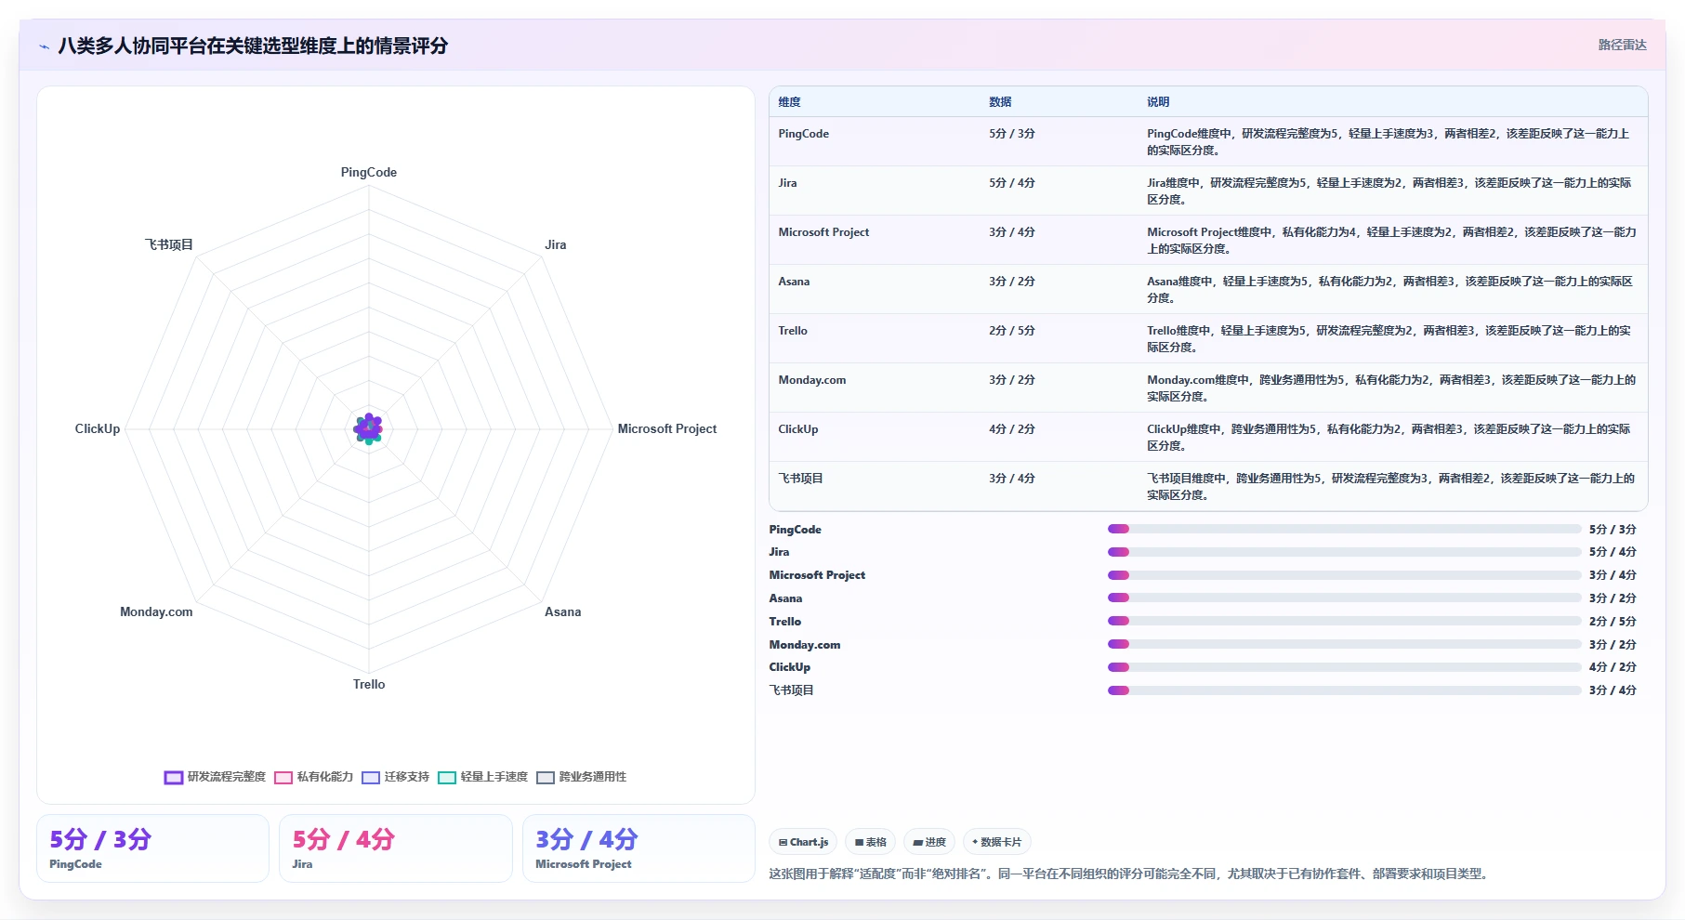Click the 路径雷达 tag in the header
Screen dimensions: 1685x920
1622,45
